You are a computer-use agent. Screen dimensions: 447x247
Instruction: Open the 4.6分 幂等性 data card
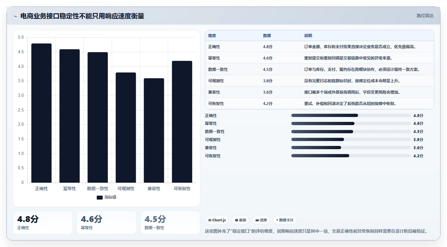pyautogui.click(x=107, y=222)
